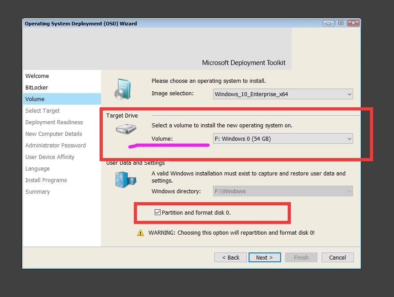
Task: Click the Target Drive hard disk icon
Action: coord(126,129)
